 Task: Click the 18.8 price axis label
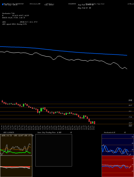point(130,111)
